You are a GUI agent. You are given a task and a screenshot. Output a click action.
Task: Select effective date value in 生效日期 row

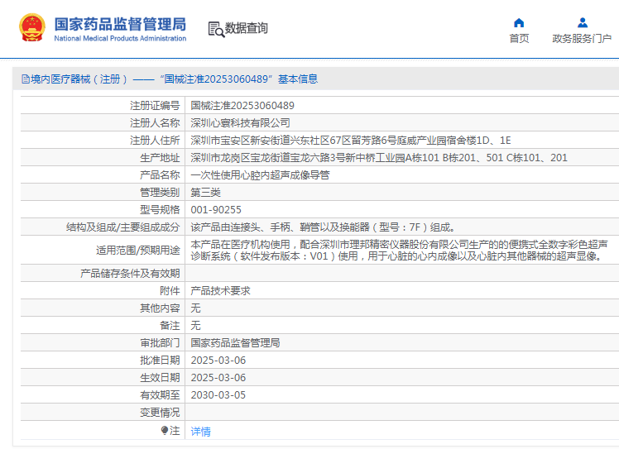pos(218,377)
